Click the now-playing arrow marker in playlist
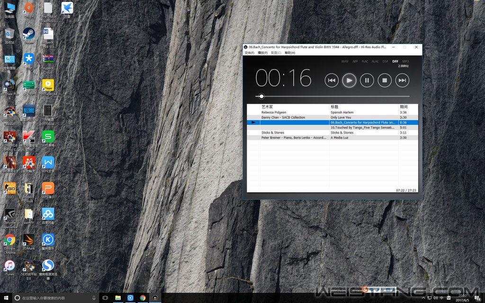Screen dimensions: 485x303 point(253,123)
